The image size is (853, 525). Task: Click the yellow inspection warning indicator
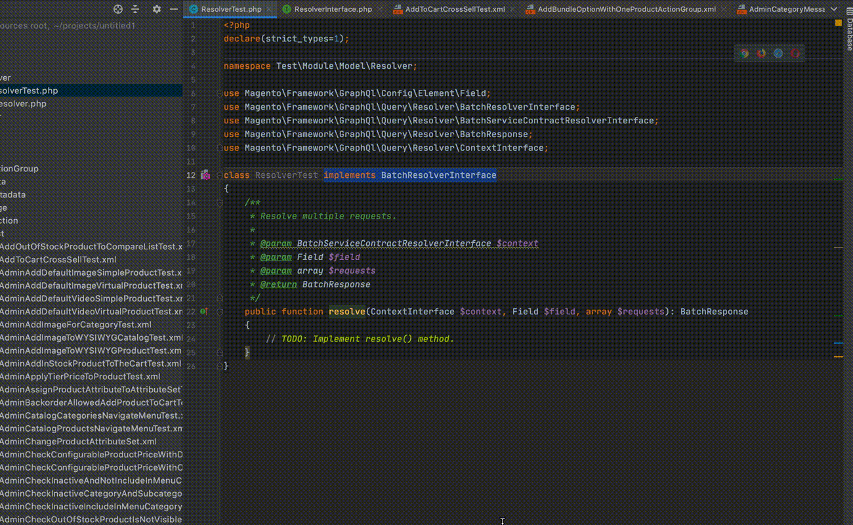point(839,23)
